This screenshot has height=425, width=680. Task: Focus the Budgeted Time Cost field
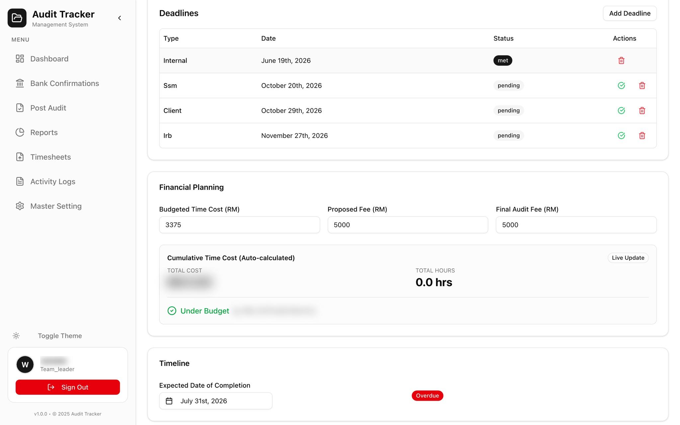239,225
